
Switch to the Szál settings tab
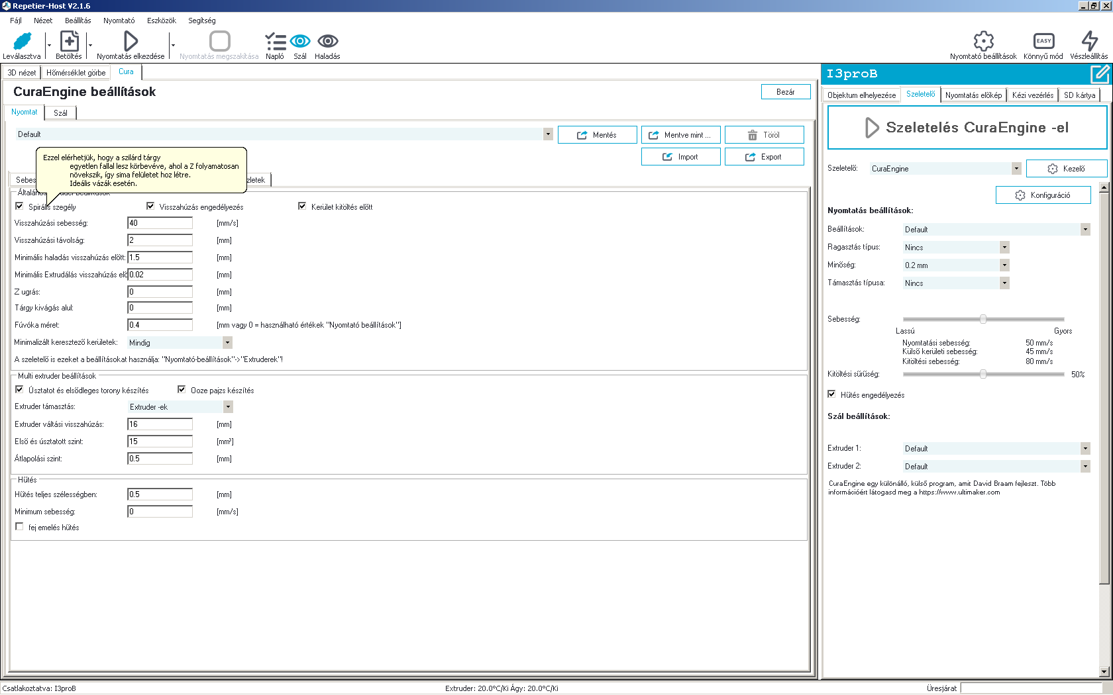60,113
